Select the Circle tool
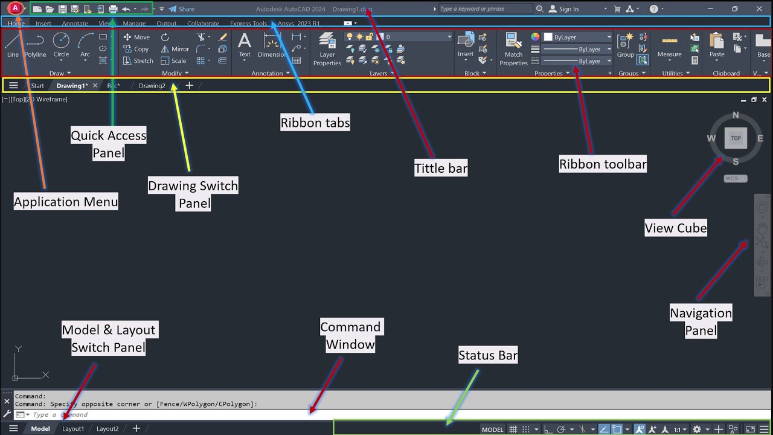The height and width of the screenshot is (435, 773). (61, 46)
